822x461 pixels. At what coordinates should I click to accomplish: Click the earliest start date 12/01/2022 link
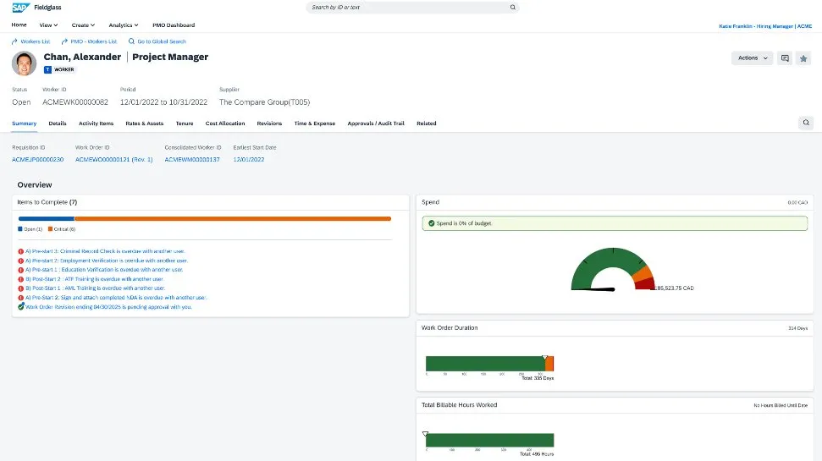pos(249,160)
